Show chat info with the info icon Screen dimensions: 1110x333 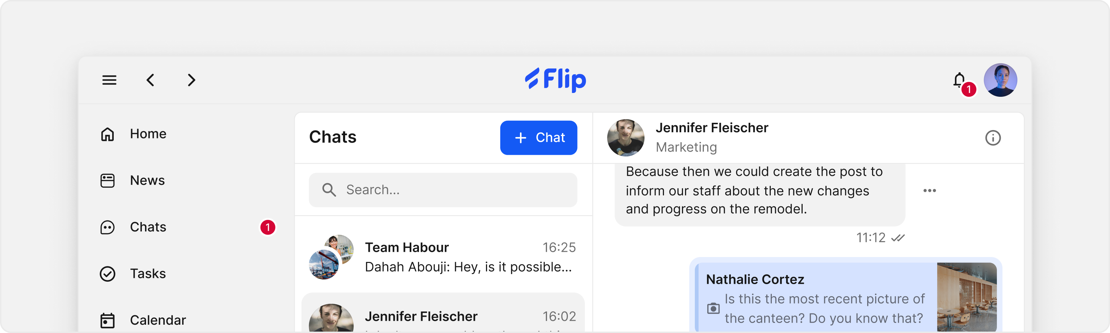tap(993, 138)
